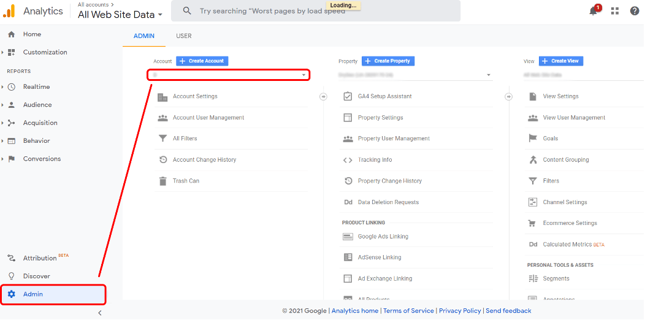Image resolution: width=645 pixels, height=320 pixels.
Task: Click the Audience person icon
Action: pyautogui.click(x=12, y=105)
